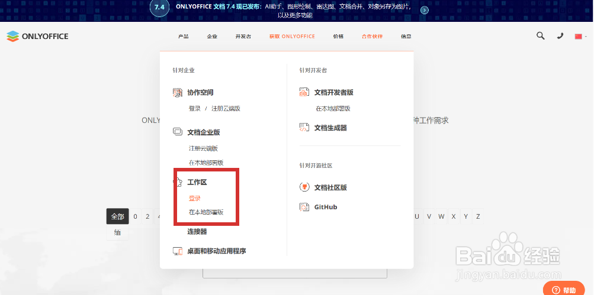Open the search magnifier icon

[x=541, y=36]
